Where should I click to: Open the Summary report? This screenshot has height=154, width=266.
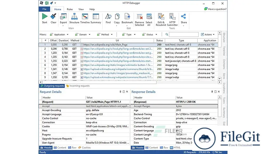click(x=96, y=17)
